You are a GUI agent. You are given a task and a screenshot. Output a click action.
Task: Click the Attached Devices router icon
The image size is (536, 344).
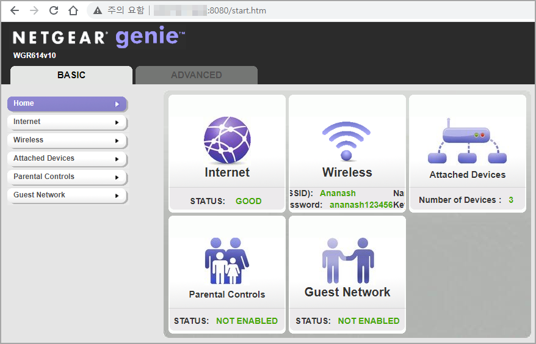tap(467, 141)
